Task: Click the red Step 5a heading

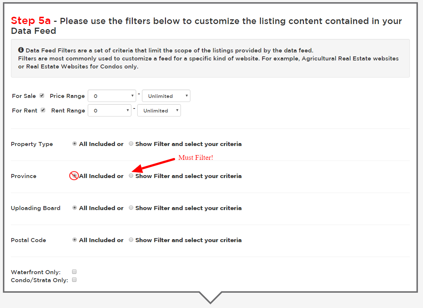Action: pyautogui.click(x=31, y=20)
